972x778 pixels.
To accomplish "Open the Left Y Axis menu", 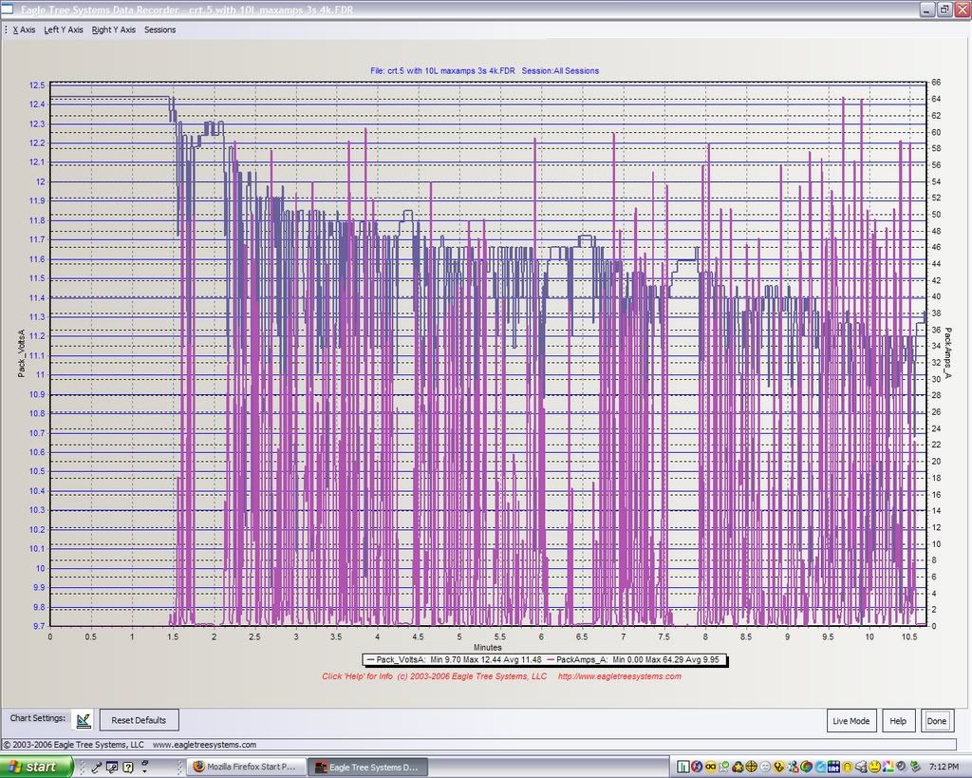I will tap(64, 29).
